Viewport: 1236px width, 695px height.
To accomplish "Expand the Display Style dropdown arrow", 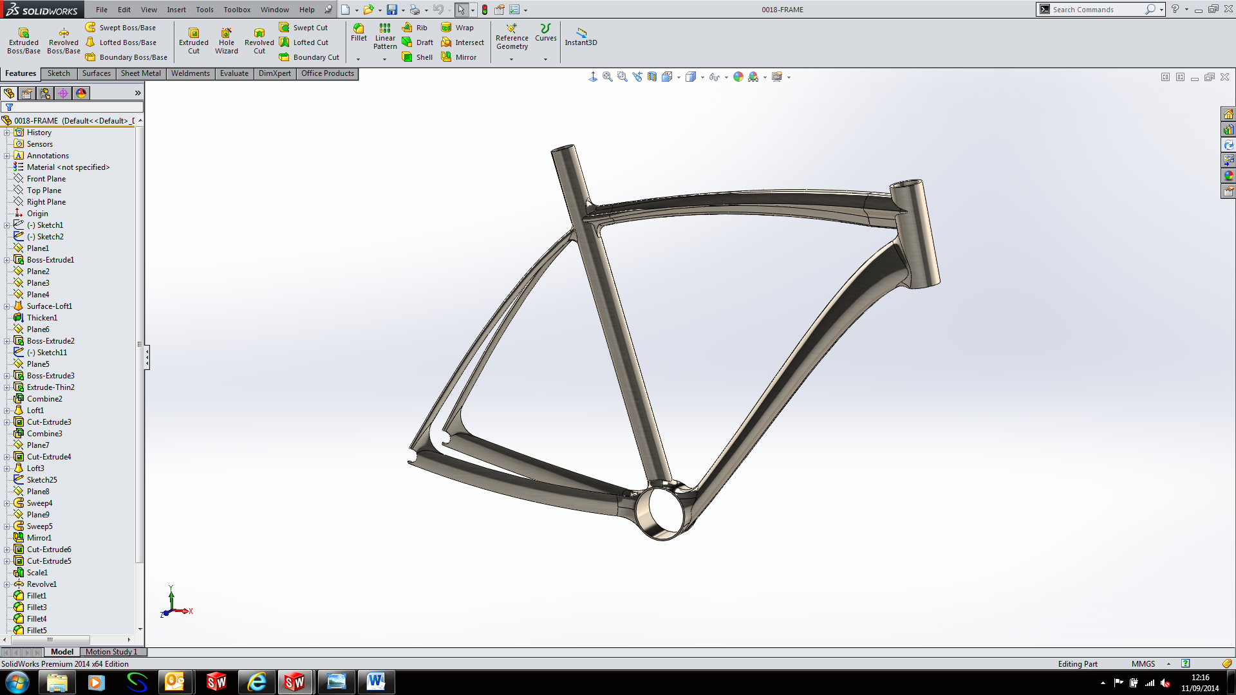I will [702, 77].
